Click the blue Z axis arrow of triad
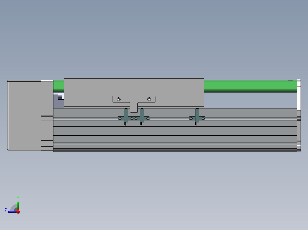Viewport: 308px width, 230px height. (x=12, y=212)
